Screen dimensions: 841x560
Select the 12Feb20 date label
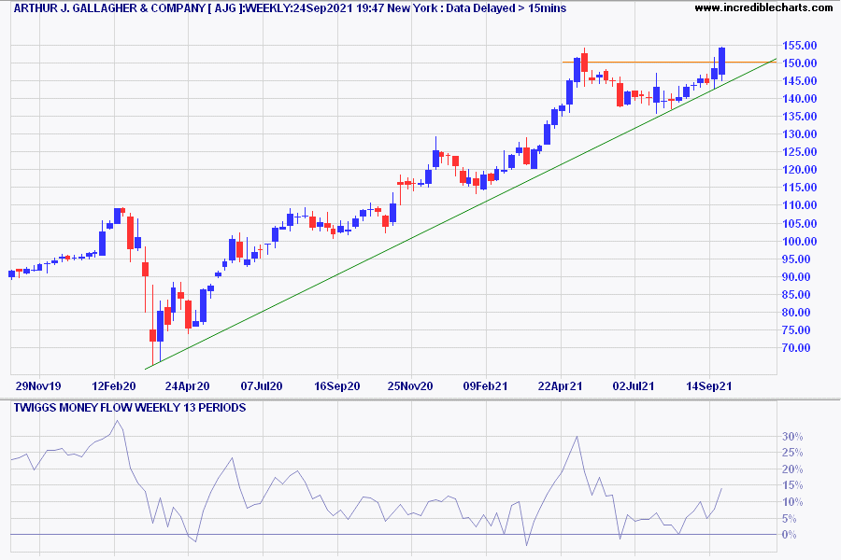(x=114, y=385)
